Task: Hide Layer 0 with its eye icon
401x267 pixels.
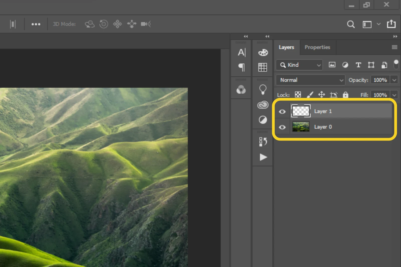Action: 282,127
